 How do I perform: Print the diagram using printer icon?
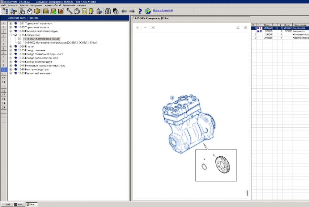(246, 27)
